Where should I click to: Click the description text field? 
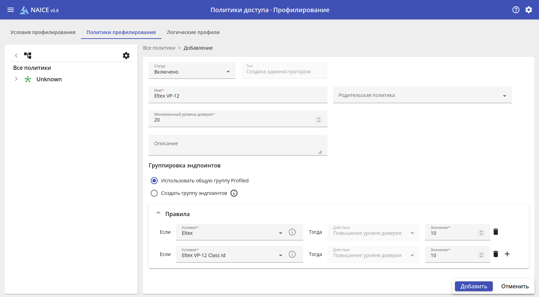[238, 145]
